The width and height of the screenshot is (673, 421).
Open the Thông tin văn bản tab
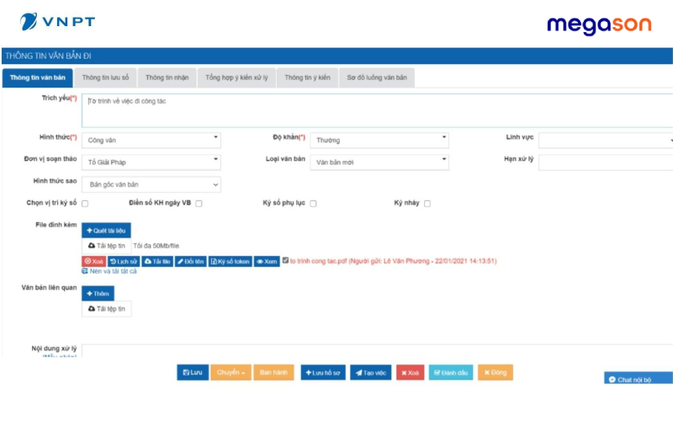pyautogui.click(x=37, y=77)
